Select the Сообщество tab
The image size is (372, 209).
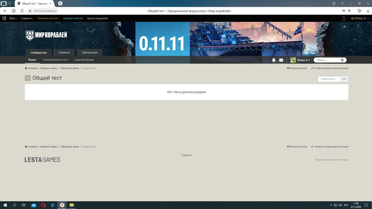(x=39, y=52)
